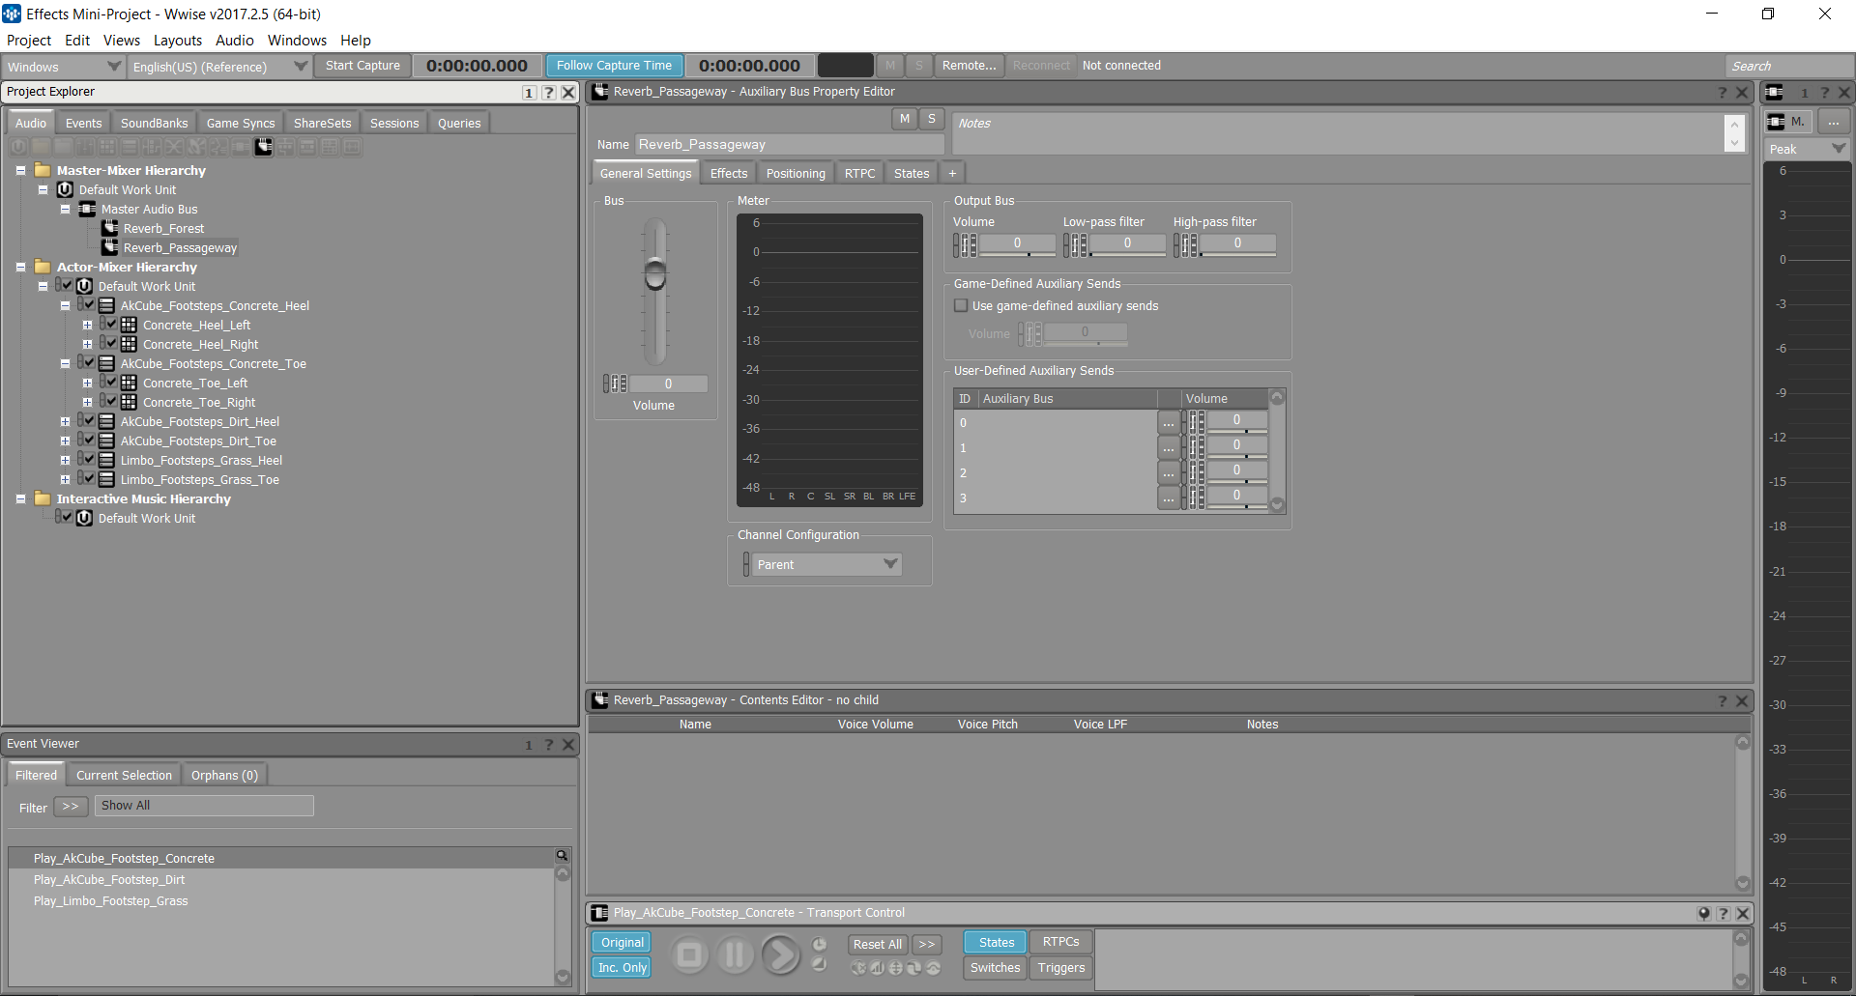Viewport: 1856px width, 996px height.
Task: Mute the Reverb_Passageway bus with the M button
Action: tap(905, 118)
